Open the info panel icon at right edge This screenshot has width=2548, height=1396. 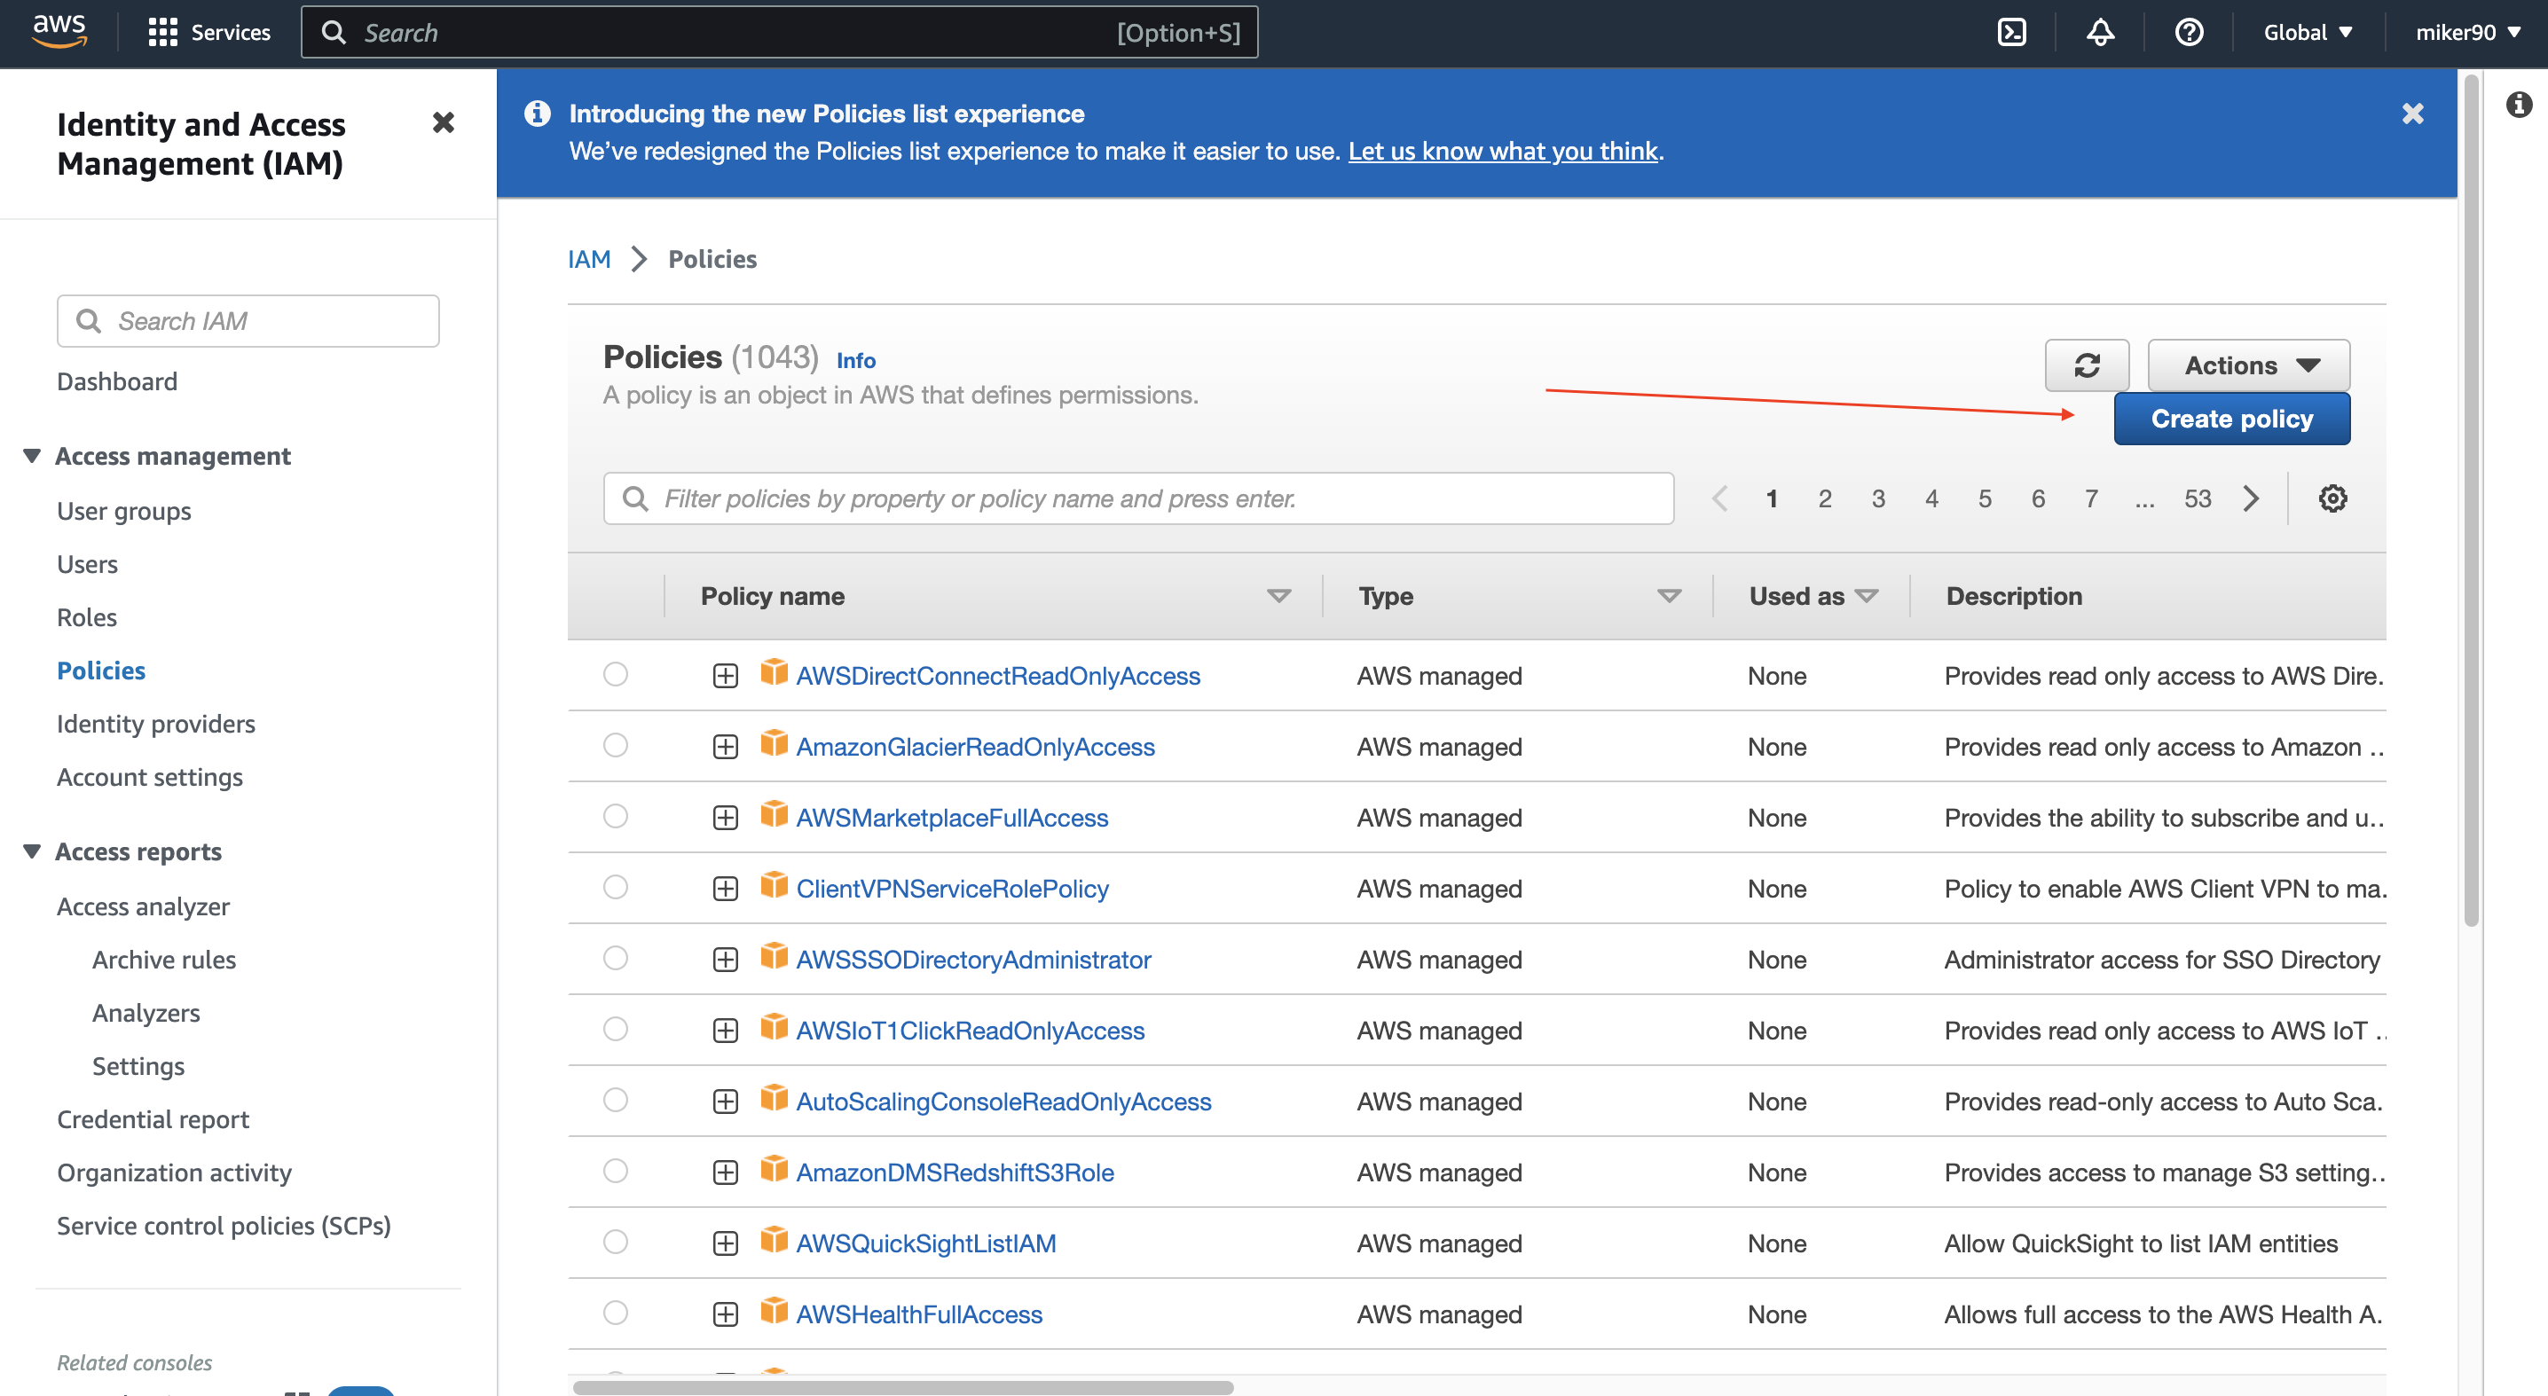[x=2519, y=104]
